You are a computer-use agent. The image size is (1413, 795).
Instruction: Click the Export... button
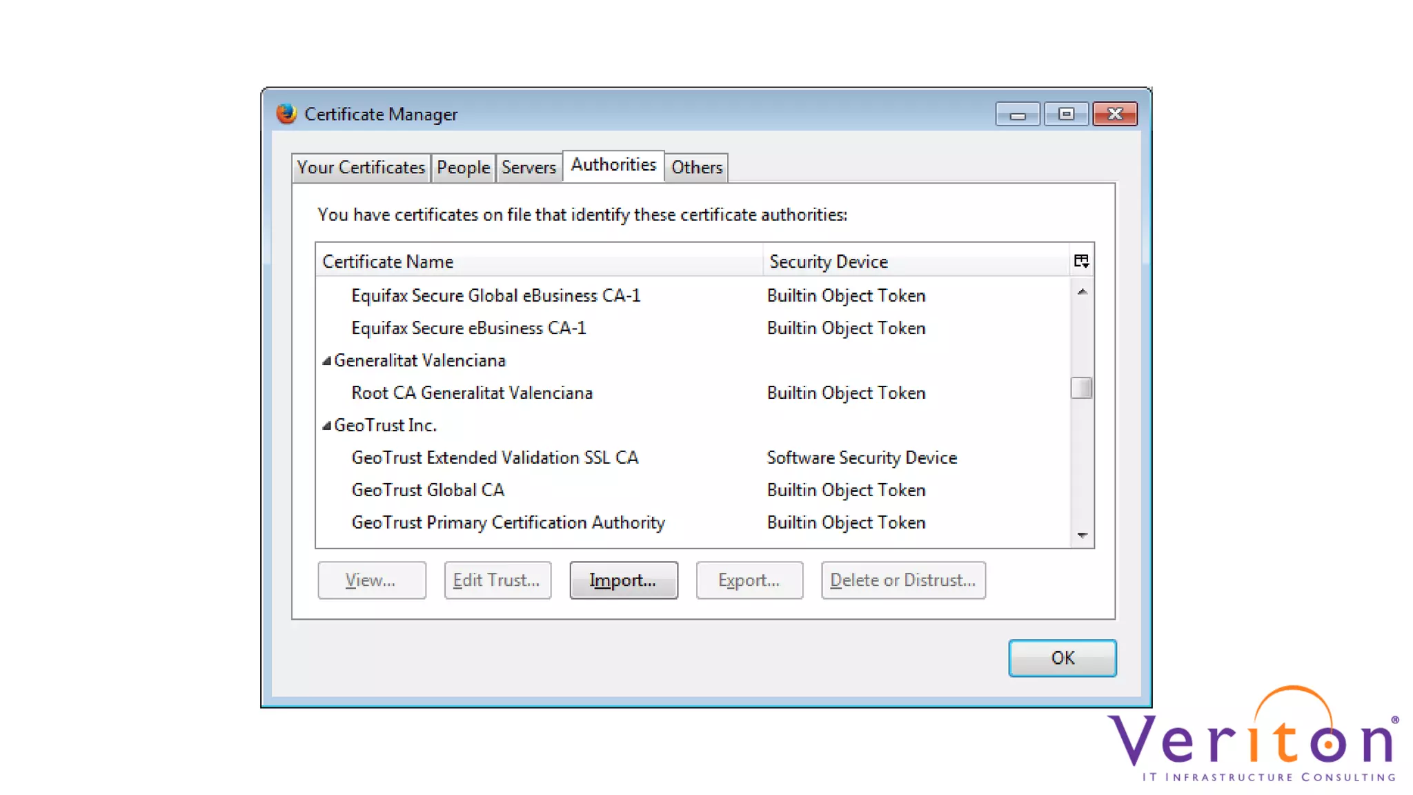pos(749,580)
